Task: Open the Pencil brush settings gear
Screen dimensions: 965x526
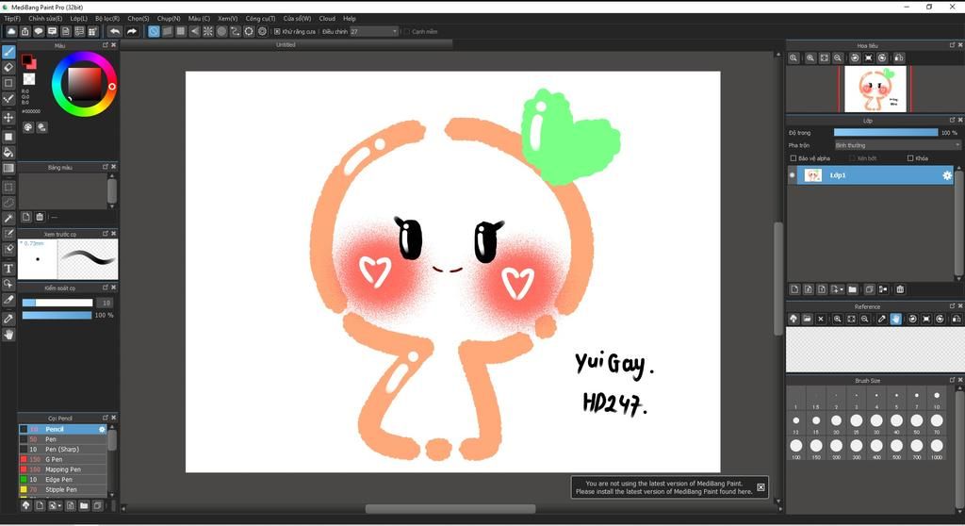Action: pyautogui.click(x=102, y=429)
